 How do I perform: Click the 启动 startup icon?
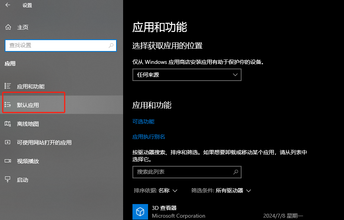(8, 180)
